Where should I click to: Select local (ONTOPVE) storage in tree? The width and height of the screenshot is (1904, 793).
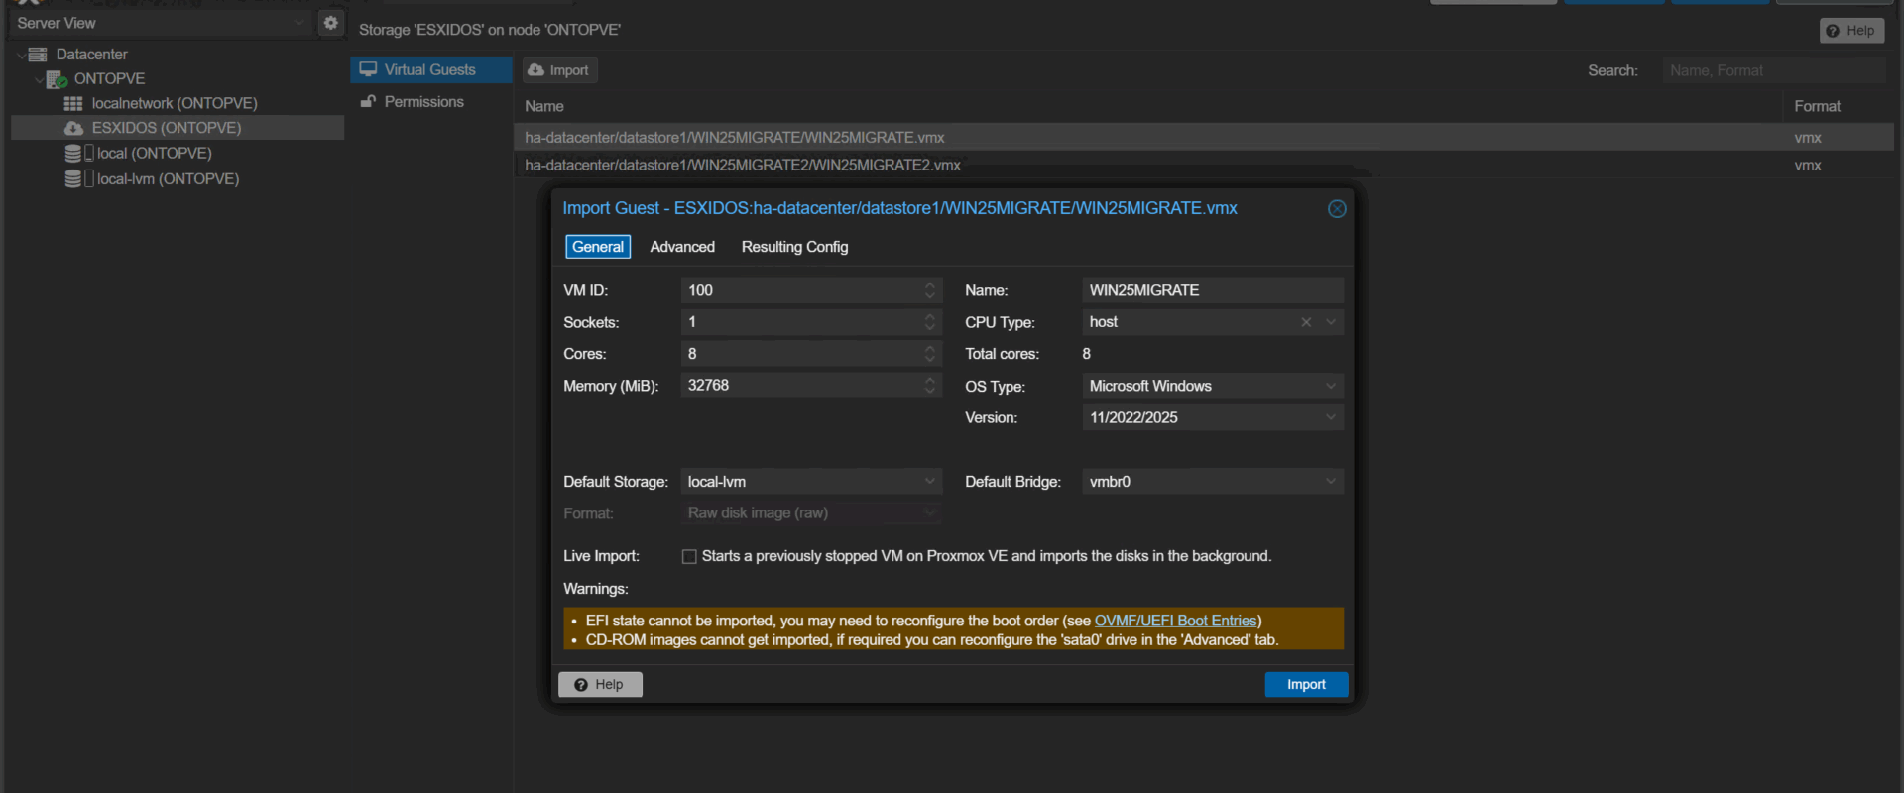click(154, 153)
